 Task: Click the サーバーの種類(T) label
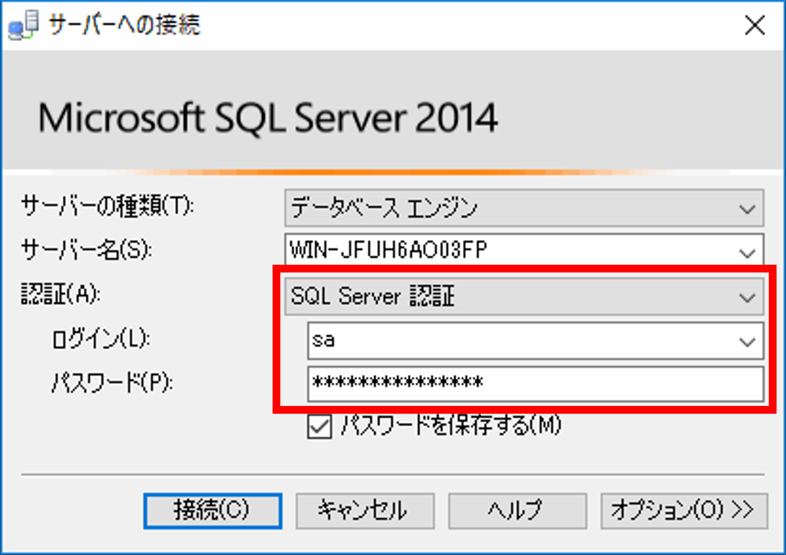pos(107,206)
